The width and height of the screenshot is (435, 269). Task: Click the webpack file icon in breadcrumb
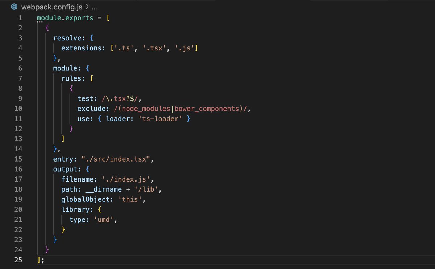14,7
